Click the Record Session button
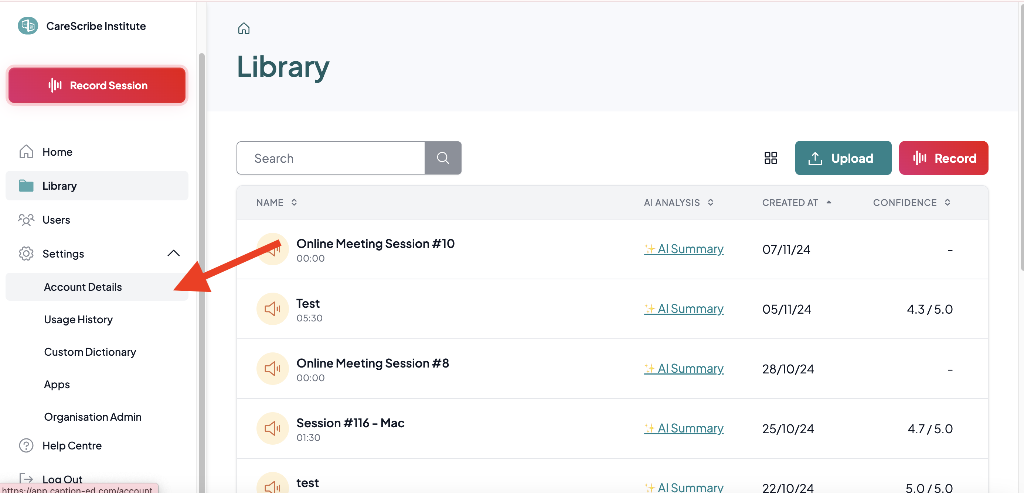Screen dimensions: 1024x493 [97, 85]
